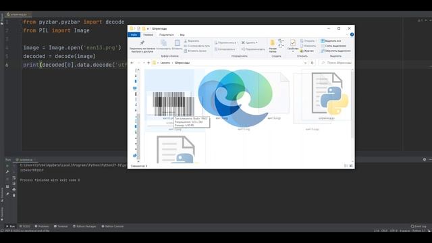Pin the Run tab icon
The height and width of the screenshot is (243, 432).
point(7,194)
